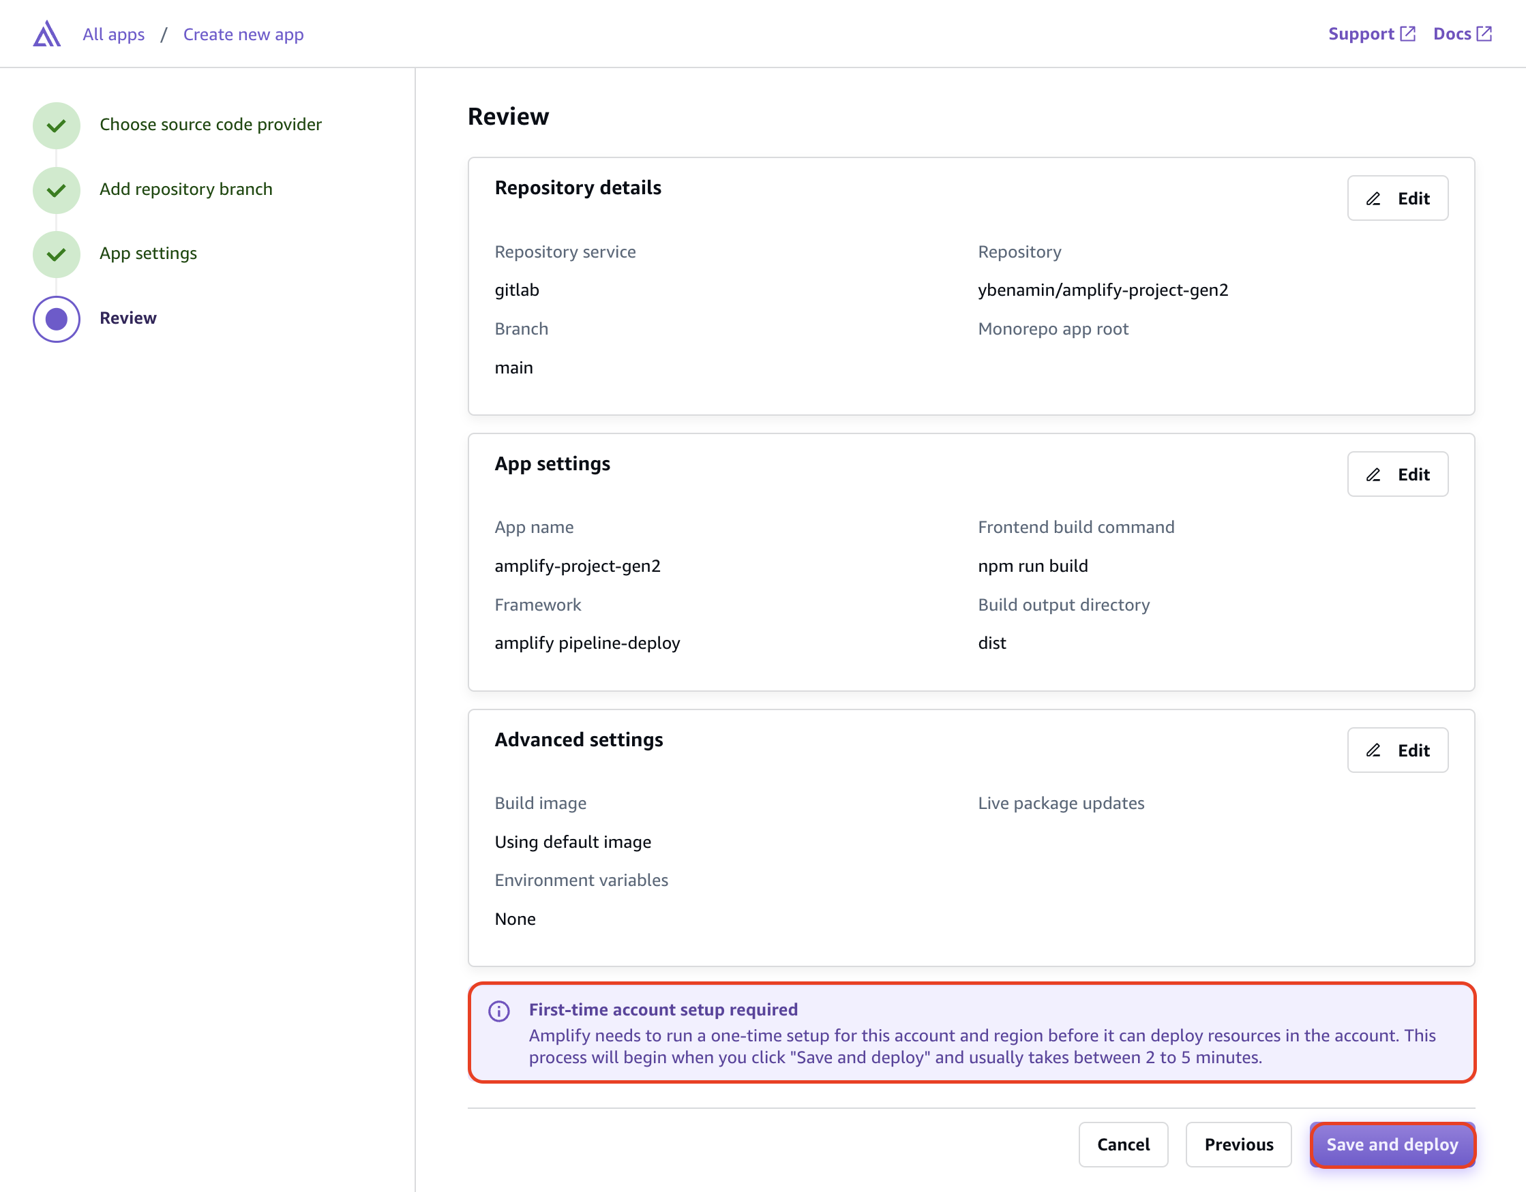
Task: Click the green checkmark beside Add repository branch
Action: pos(56,190)
